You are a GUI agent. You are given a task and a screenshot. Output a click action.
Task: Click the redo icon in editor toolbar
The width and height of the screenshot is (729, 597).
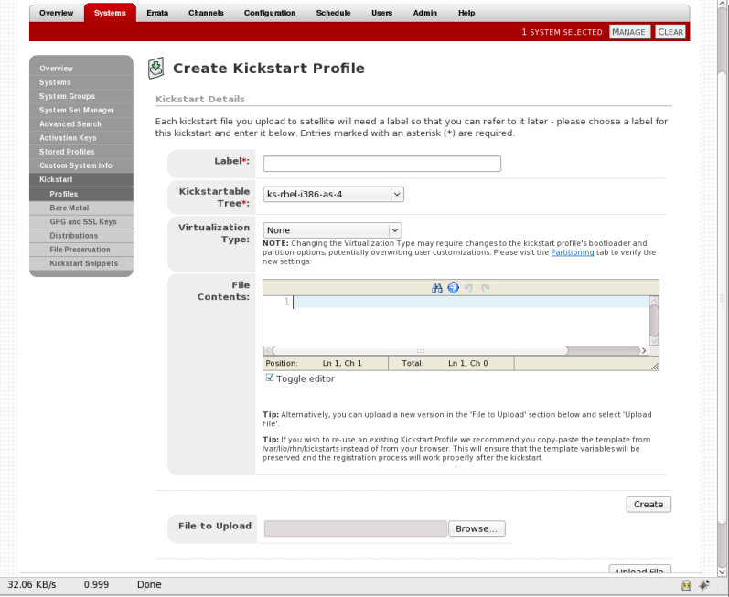click(x=486, y=287)
